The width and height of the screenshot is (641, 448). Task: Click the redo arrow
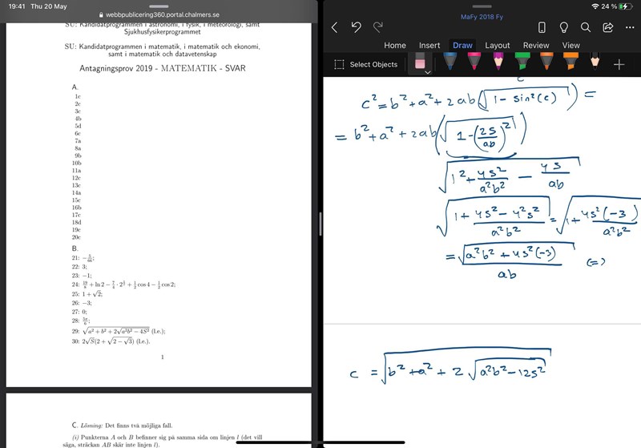(377, 27)
